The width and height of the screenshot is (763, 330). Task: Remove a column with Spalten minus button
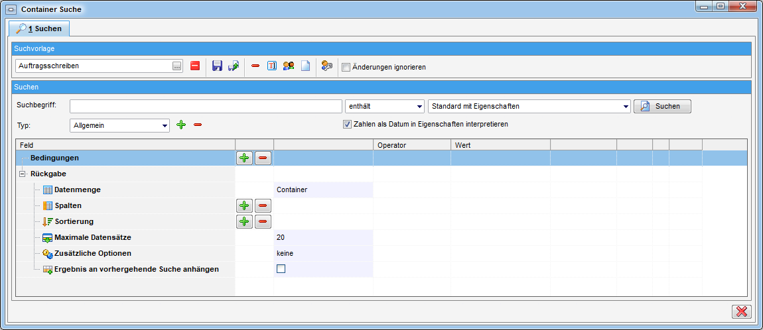pyautogui.click(x=263, y=206)
